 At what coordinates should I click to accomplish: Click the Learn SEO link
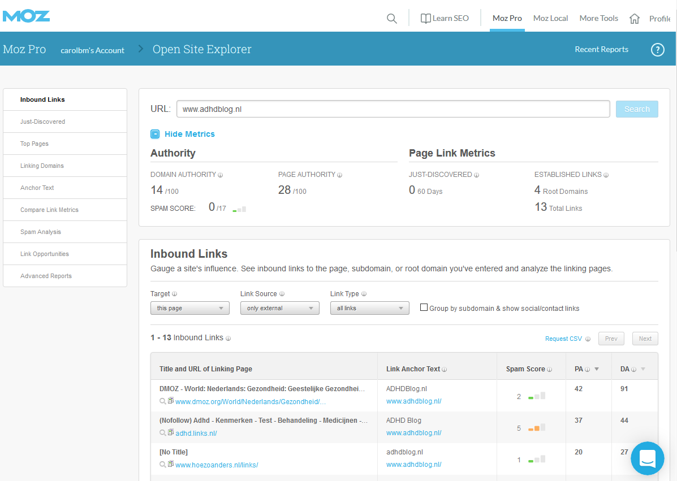[x=450, y=19]
